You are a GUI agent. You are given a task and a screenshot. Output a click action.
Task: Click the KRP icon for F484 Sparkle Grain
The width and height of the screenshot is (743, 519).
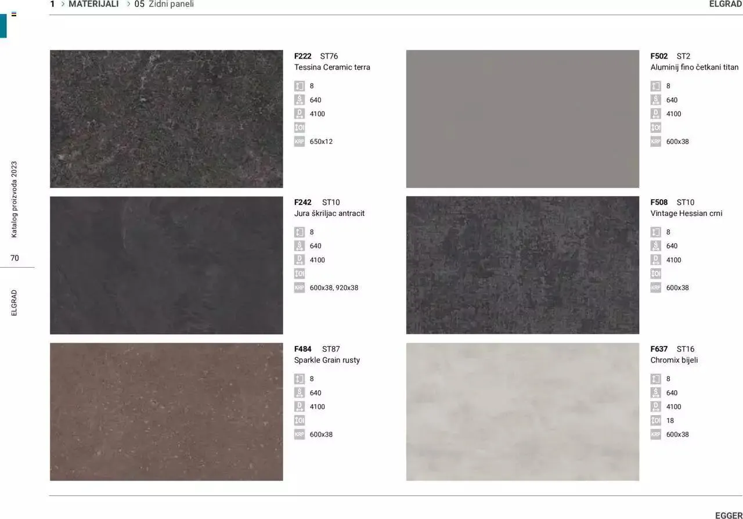pos(299,435)
